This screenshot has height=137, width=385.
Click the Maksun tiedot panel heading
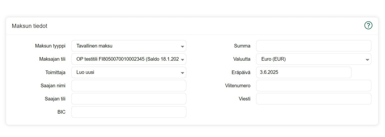[x=29, y=26]
